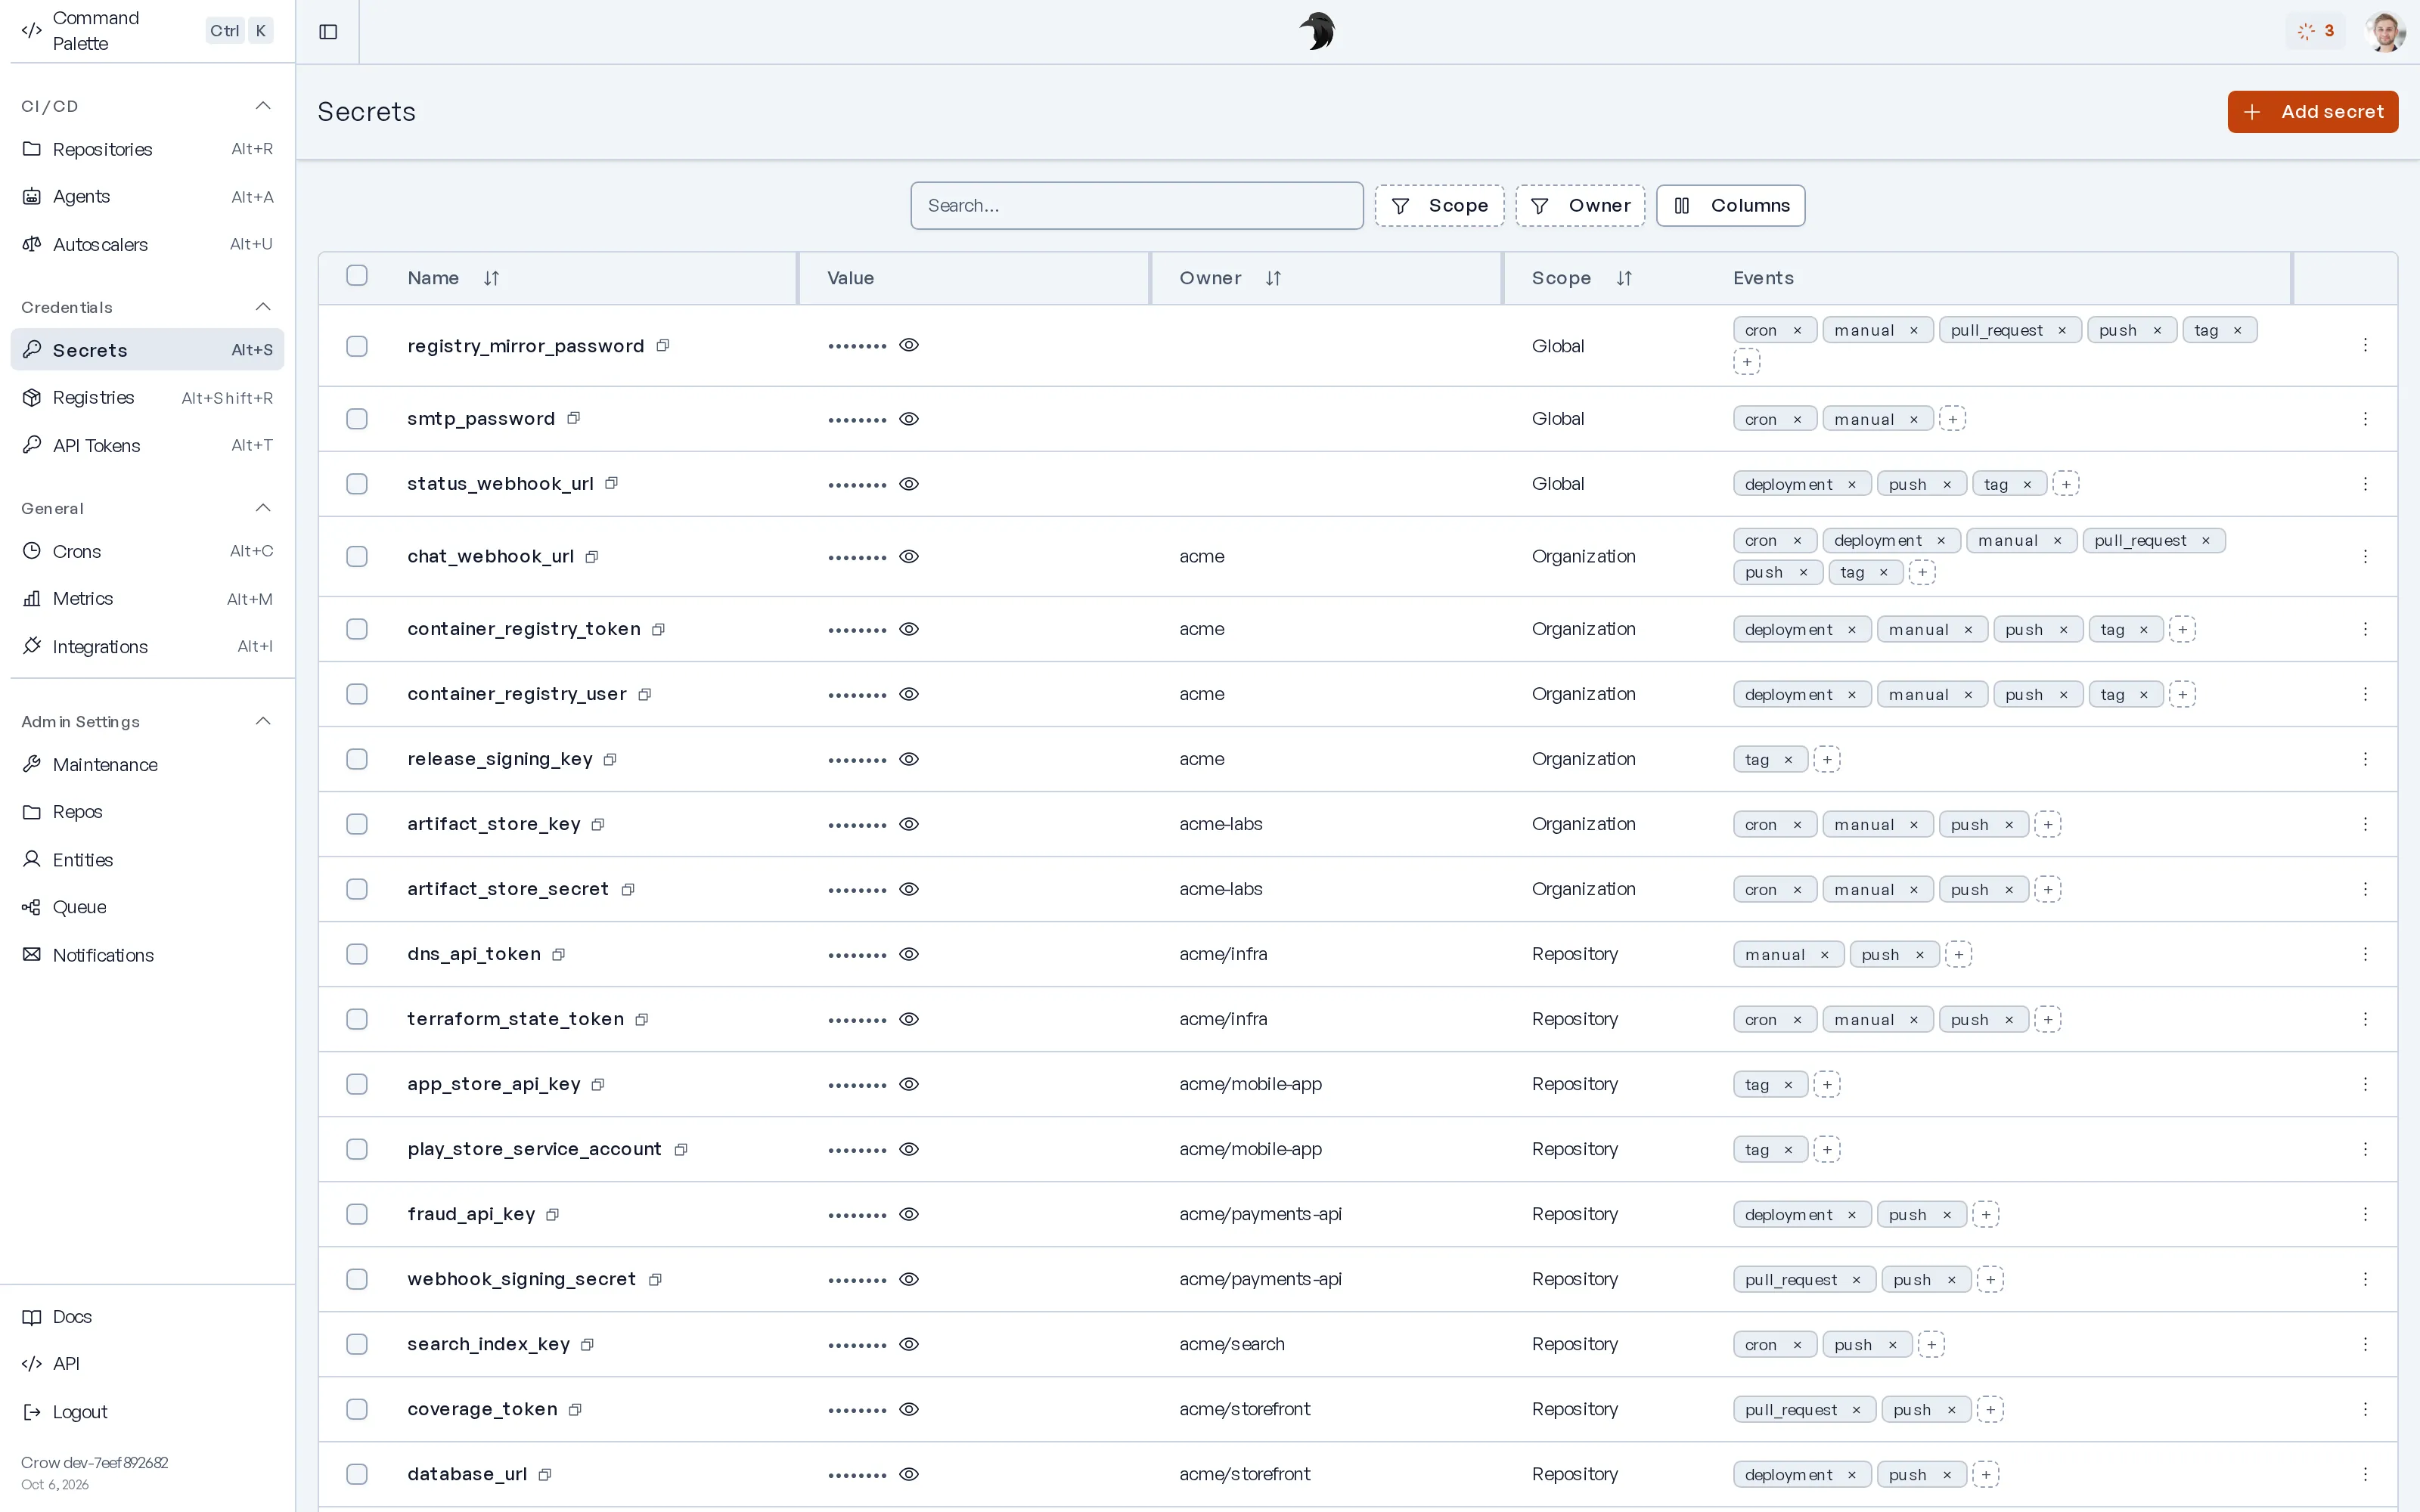Open the Crow logo home icon
This screenshot has width=2420, height=1512.
(x=1317, y=31)
